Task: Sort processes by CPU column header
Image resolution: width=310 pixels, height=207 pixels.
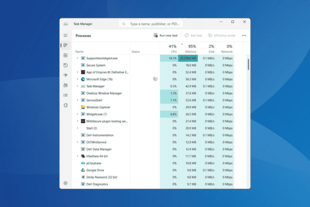Action: tap(169, 48)
